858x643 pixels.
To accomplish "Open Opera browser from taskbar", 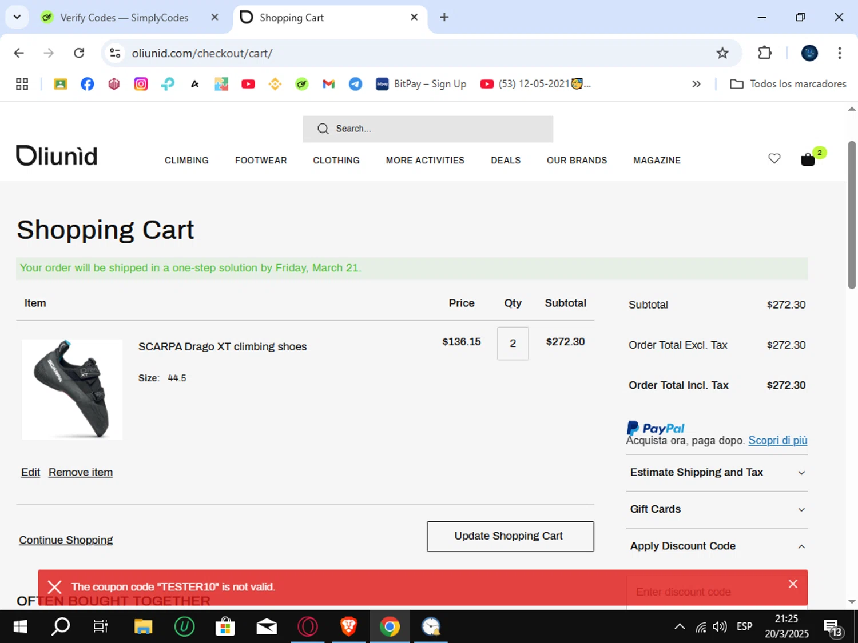I will coord(308,627).
